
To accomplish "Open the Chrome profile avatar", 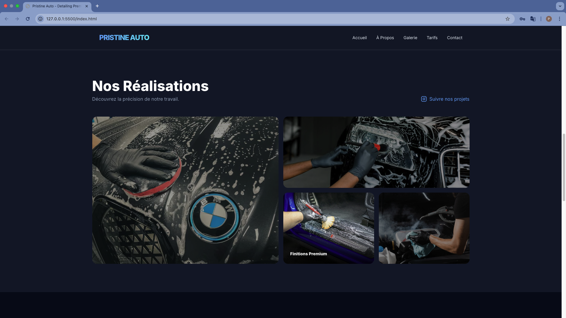I will tap(549, 19).
